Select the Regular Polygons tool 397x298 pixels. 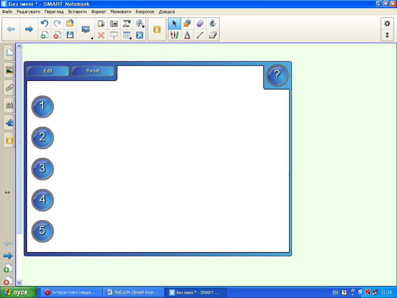(x=200, y=24)
